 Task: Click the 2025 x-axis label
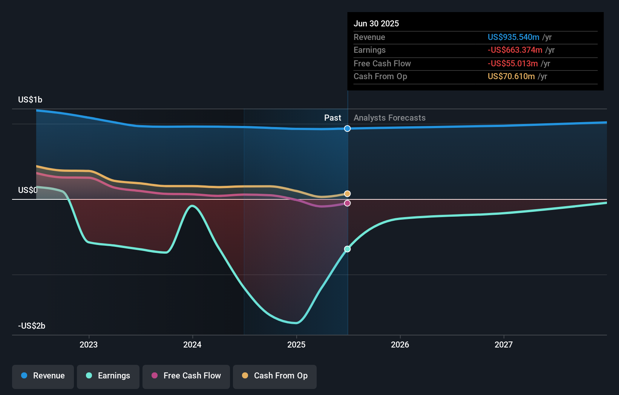(296, 345)
